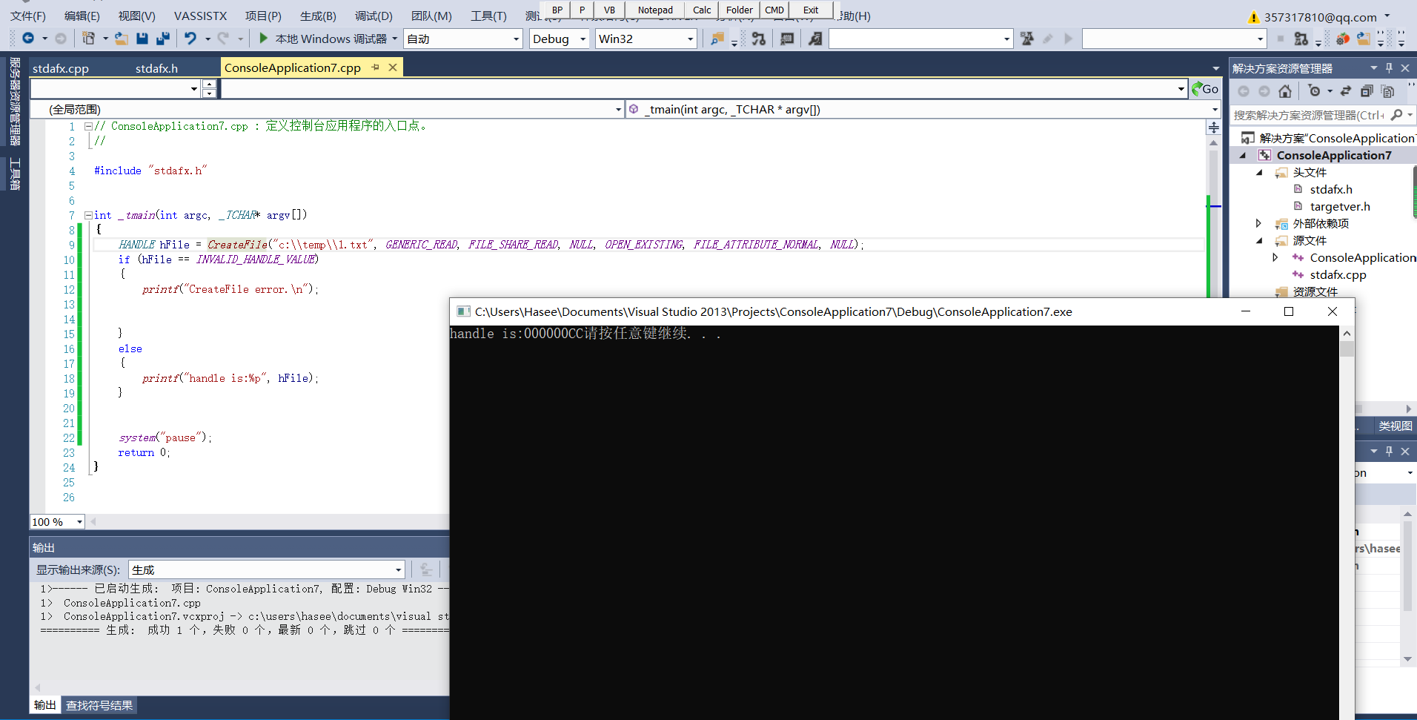The width and height of the screenshot is (1417, 720).
Task: Click the flask test toolbar icon
Action: coord(1027,39)
